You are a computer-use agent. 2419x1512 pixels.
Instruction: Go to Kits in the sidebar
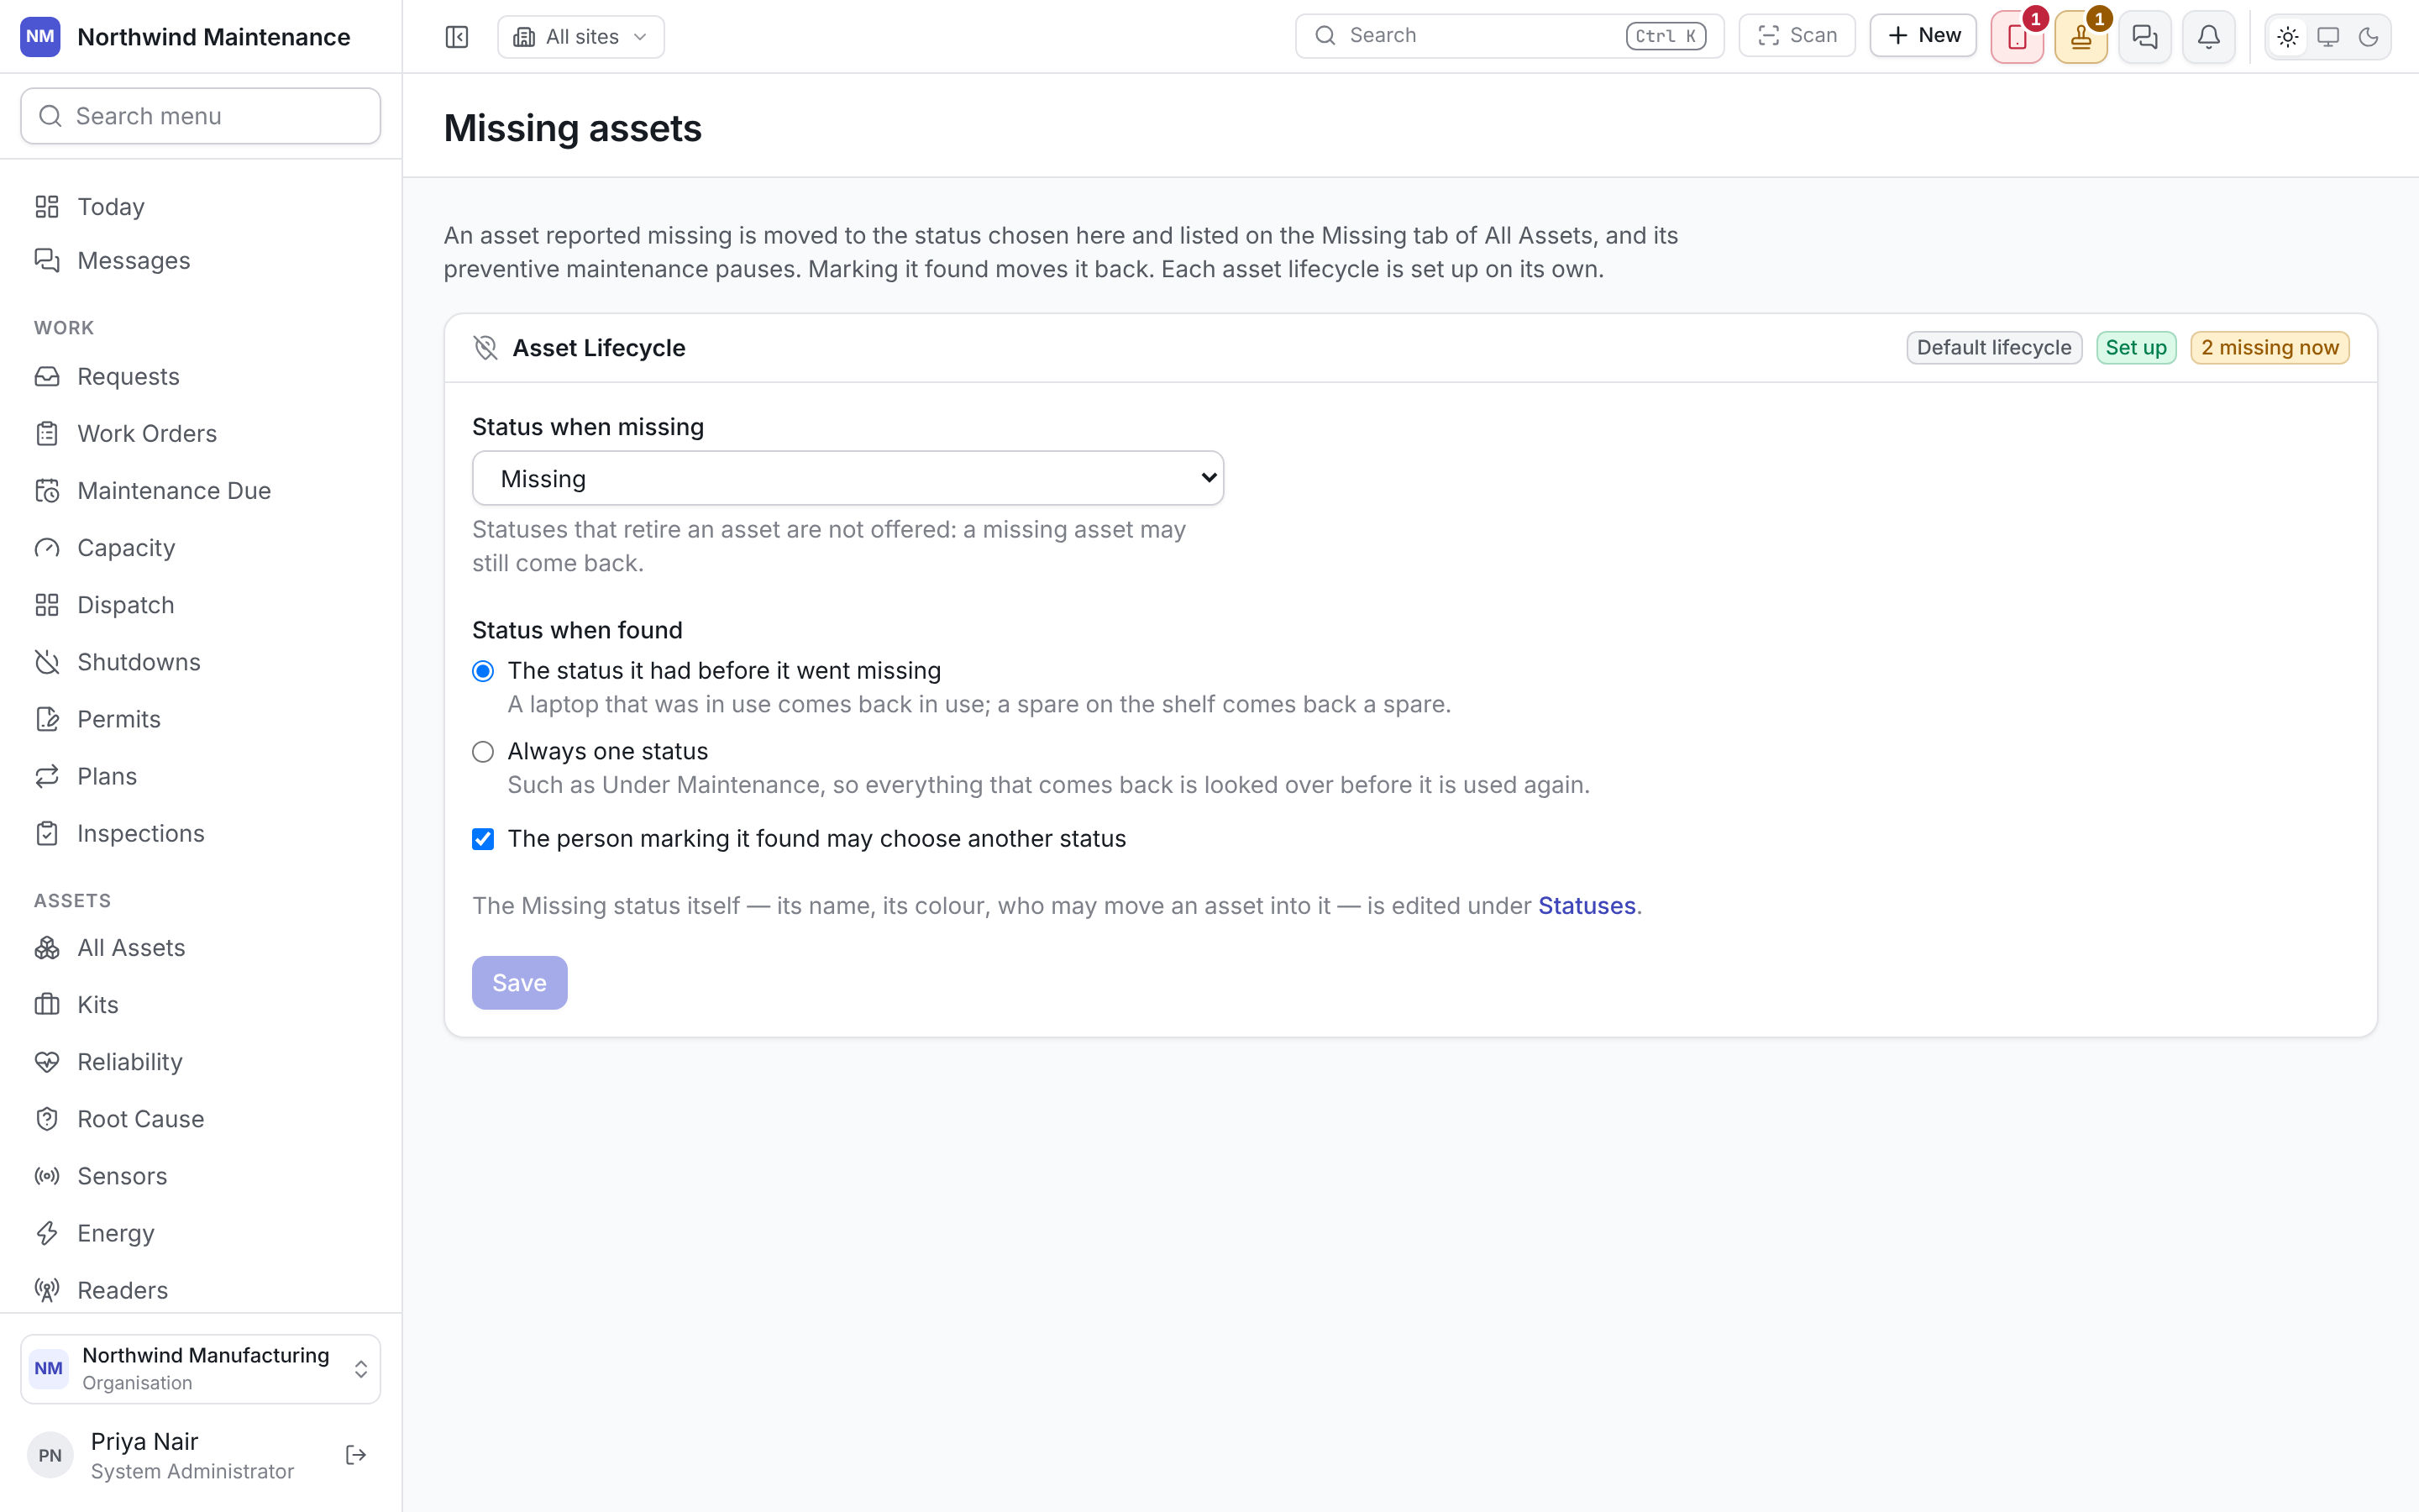201,1005
